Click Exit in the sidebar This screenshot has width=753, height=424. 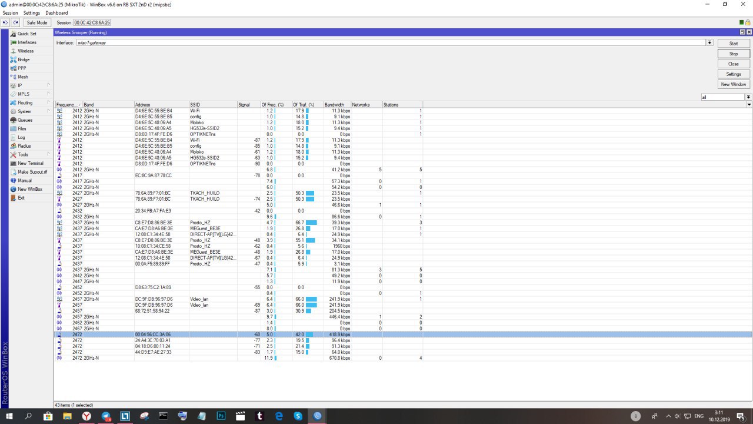pyautogui.click(x=21, y=198)
